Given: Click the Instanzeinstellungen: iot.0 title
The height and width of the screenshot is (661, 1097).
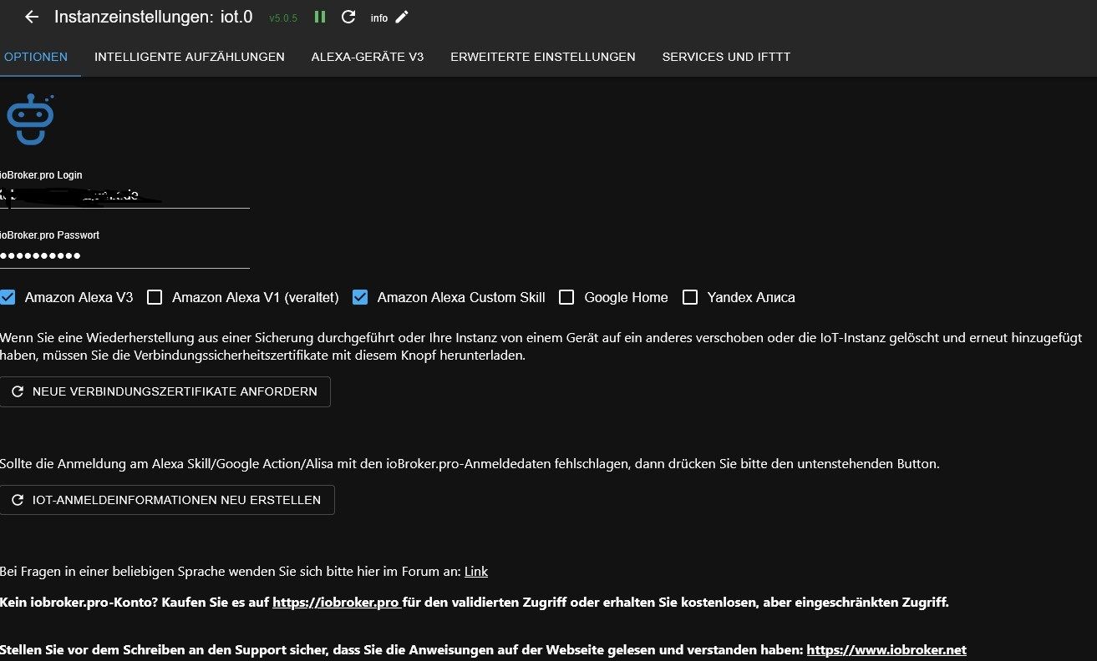Looking at the screenshot, I should (153, 17).
